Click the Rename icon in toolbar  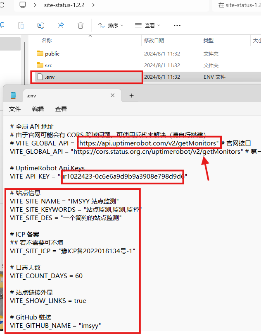[x=41, y=25]
